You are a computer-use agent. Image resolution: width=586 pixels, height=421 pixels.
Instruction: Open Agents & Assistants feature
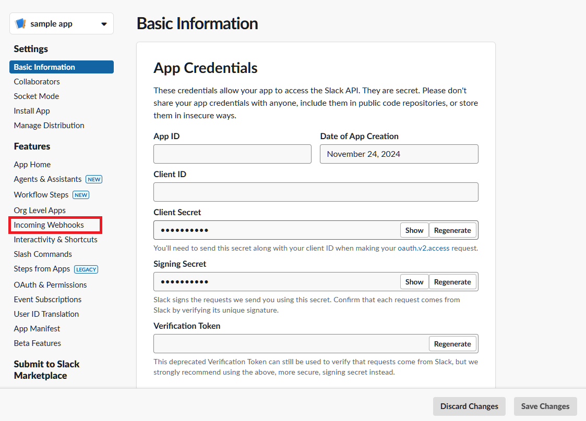tap(47, 179)
